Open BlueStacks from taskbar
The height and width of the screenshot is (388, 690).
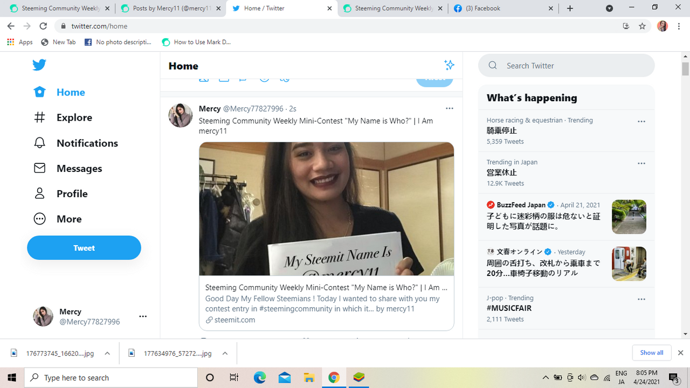358,378
